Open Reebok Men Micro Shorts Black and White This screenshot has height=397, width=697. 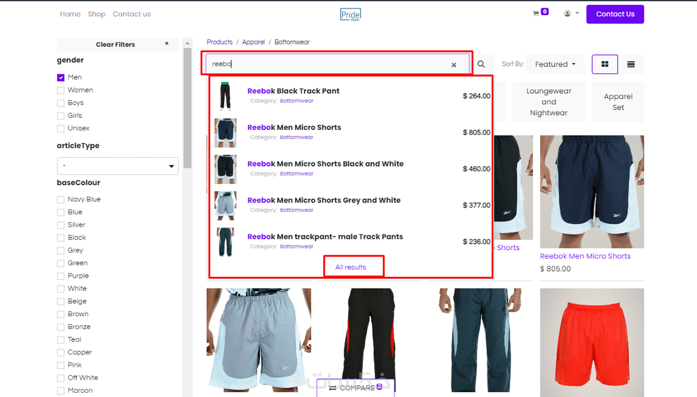click(326, 164)
